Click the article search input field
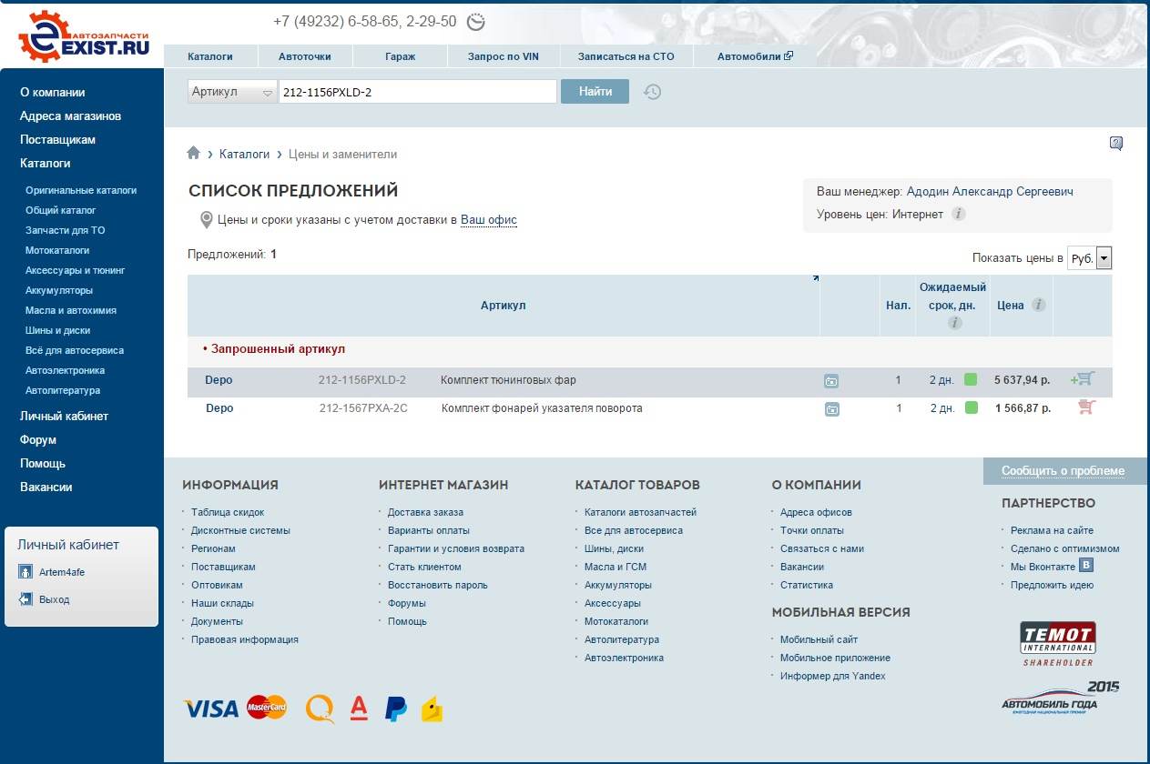The image size is (1150, 764). point(417,92)
